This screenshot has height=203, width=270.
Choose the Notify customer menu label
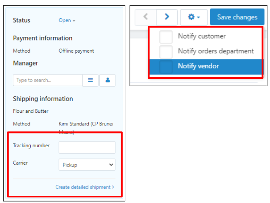tap(202, 36)
